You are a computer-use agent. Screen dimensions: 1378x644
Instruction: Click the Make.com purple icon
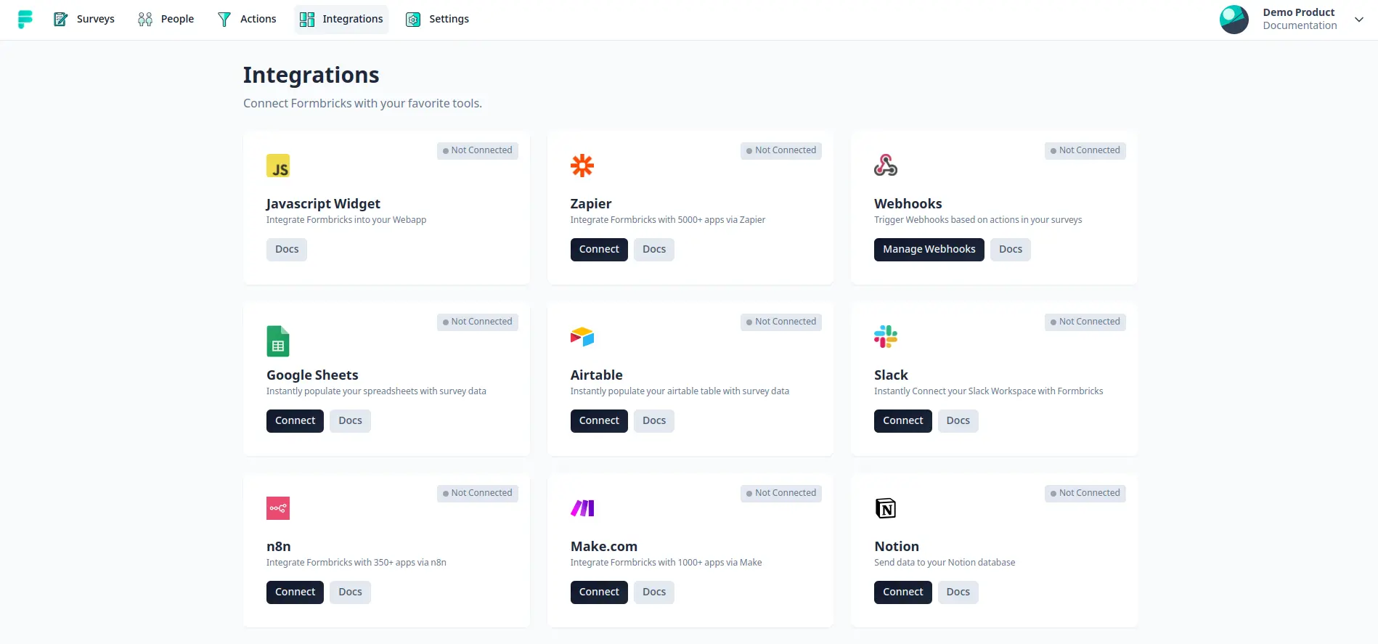[582, 508]
